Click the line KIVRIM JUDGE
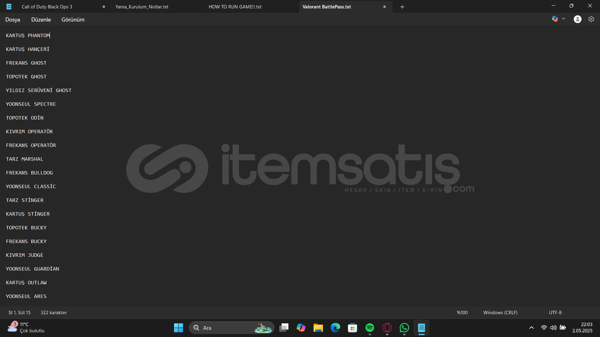Image resolution: width=600 pixels, height=337 pixels. [x=25, y=255]
